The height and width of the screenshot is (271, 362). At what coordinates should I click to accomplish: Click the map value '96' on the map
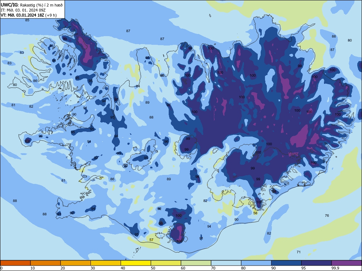click(166, 141)
